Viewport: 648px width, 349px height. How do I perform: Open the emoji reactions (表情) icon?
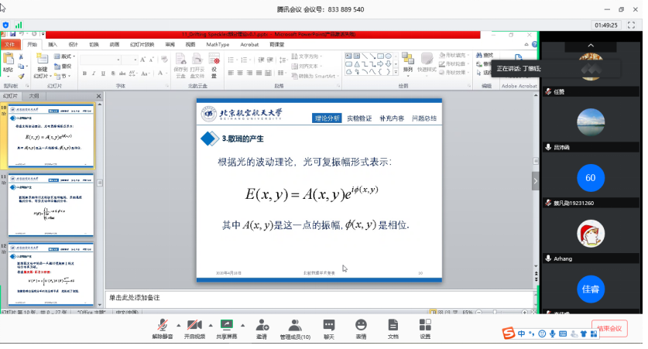pos(361,325)
